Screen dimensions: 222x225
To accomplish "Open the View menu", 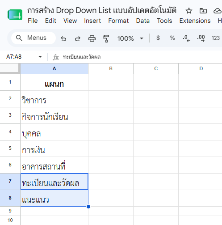I will point(70,21).
